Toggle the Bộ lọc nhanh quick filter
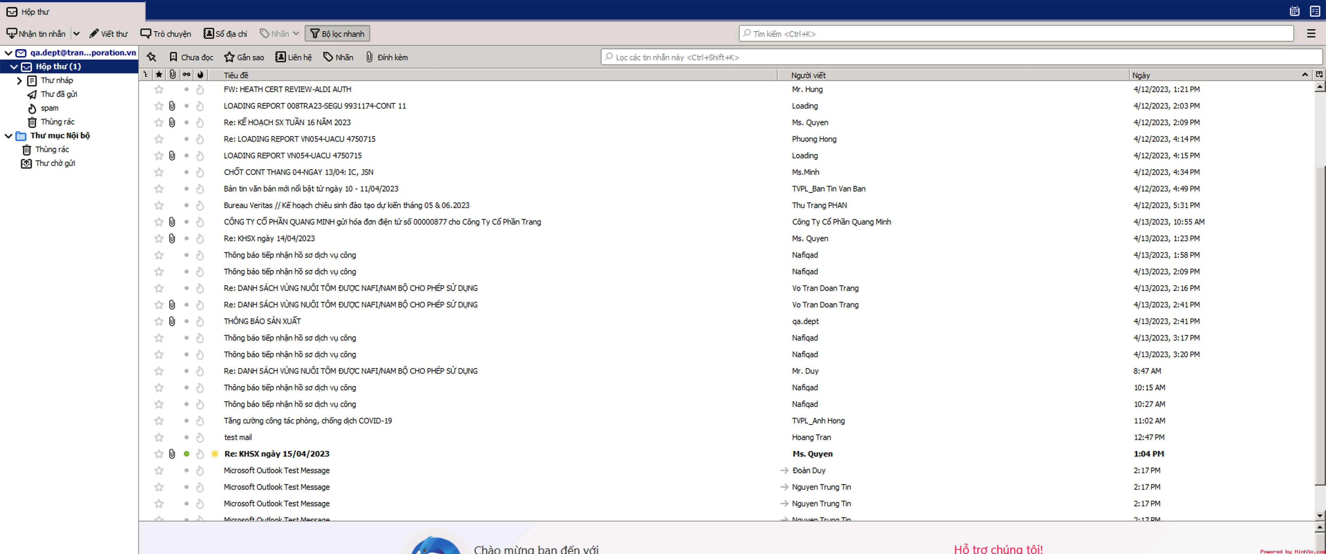The height and width of the screenshot is (554, 1326). (337, 34)
